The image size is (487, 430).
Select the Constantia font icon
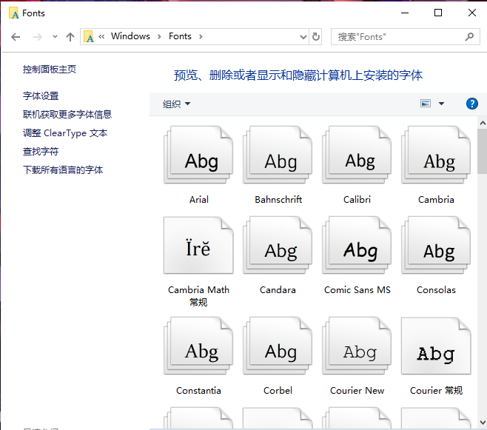click(198, 346)
